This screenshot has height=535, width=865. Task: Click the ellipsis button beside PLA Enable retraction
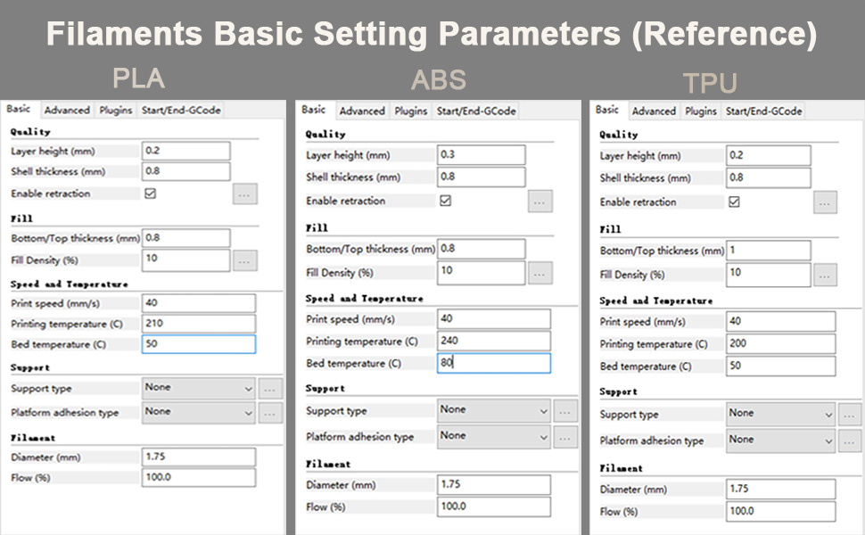(x=245, y=193)
